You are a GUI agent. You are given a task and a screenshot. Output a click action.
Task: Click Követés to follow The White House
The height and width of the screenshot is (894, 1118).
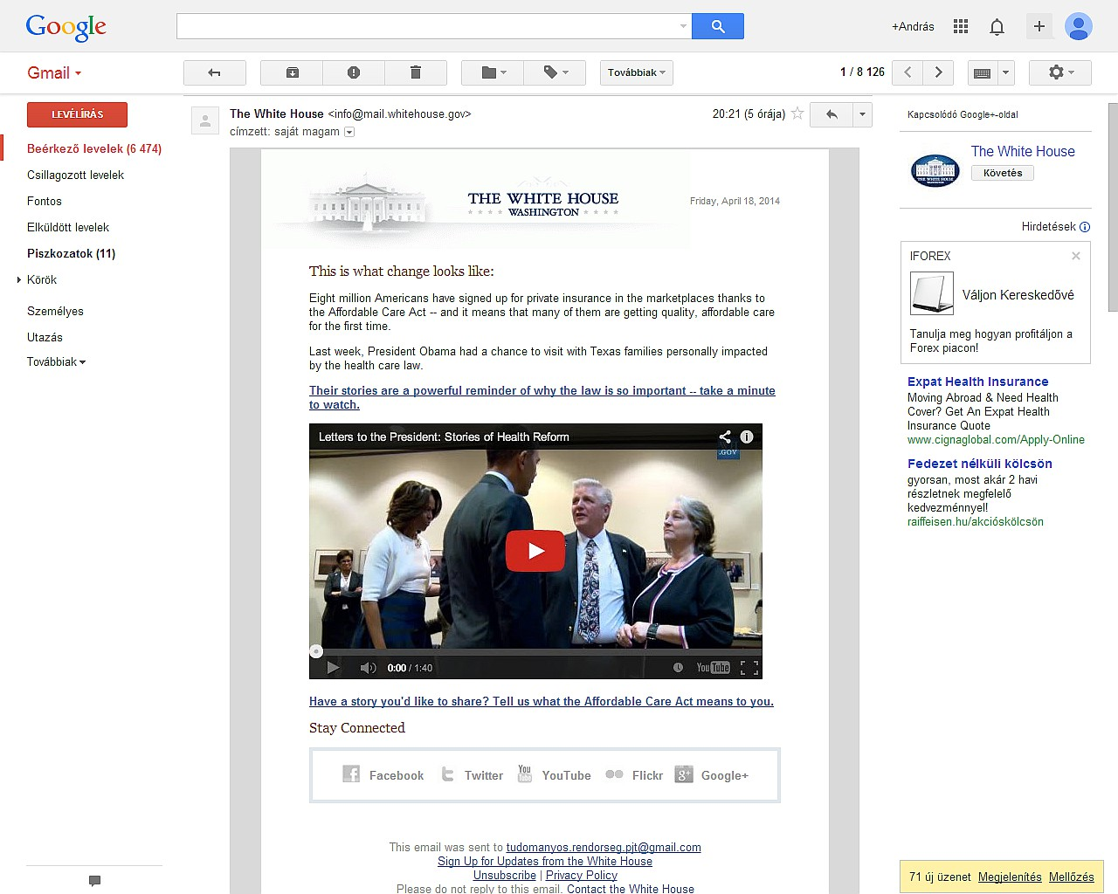(x=1003, y=173)
